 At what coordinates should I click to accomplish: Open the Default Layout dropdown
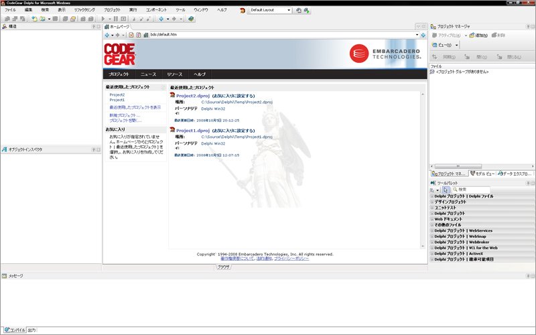coord(289,10)
